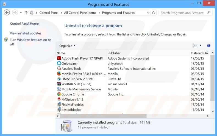Select Adobe Flash Player 17 NPAPI entry
Image resolution: width=217 pixels, height=136 pixels.
82,58
